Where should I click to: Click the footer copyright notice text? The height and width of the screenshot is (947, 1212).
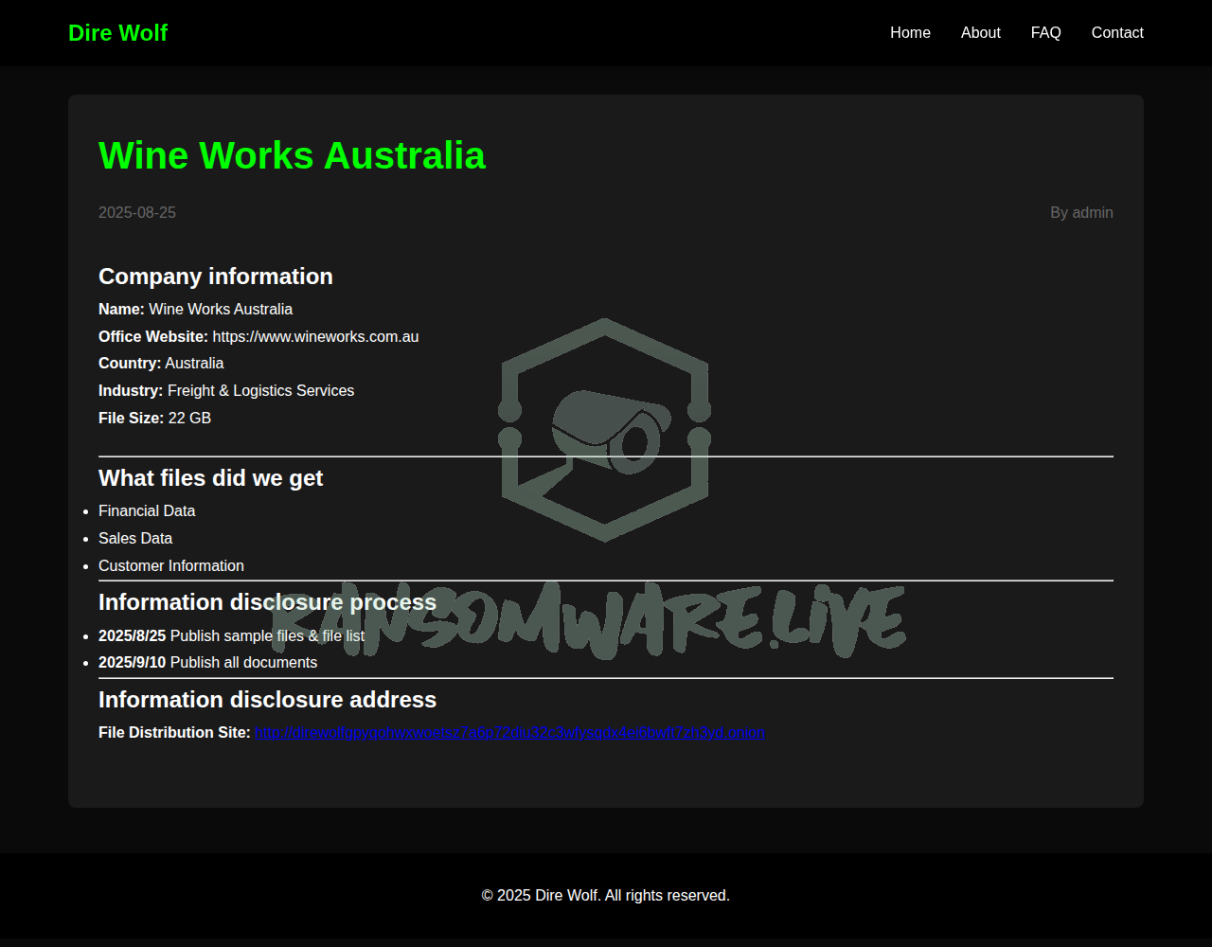click(606, 896)
